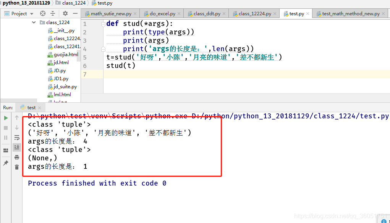
Task: Click python_13_20181129 breadcrumb
Action: pyautogui.click(x=26, y=3)
